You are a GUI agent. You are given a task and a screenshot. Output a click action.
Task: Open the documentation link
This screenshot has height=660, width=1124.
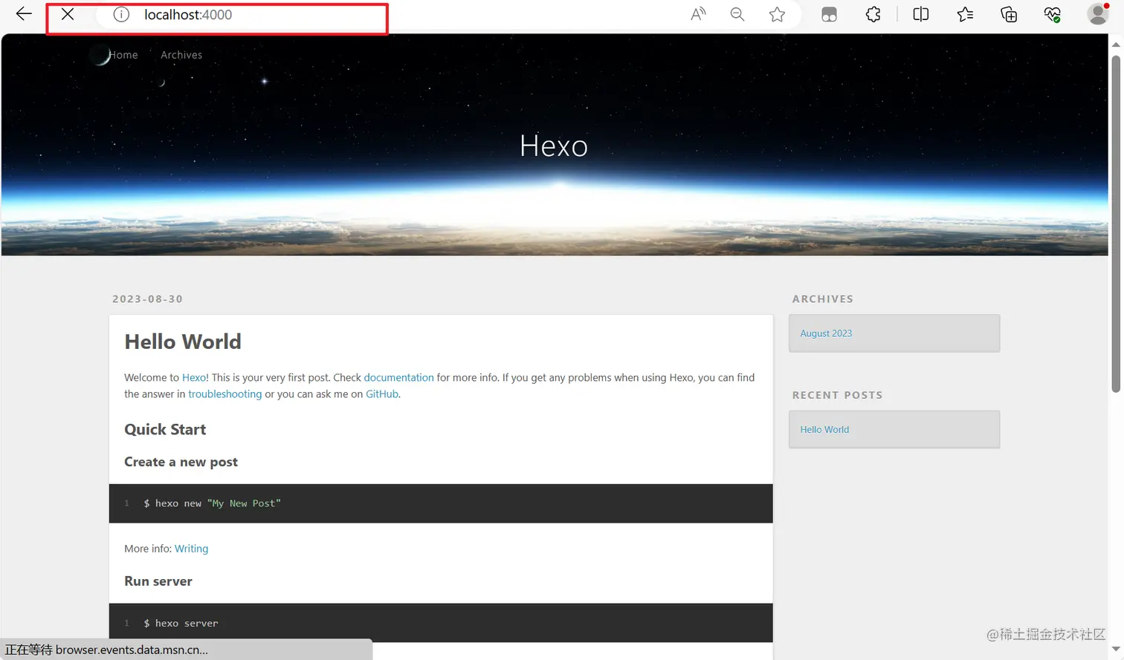point(398,377)
